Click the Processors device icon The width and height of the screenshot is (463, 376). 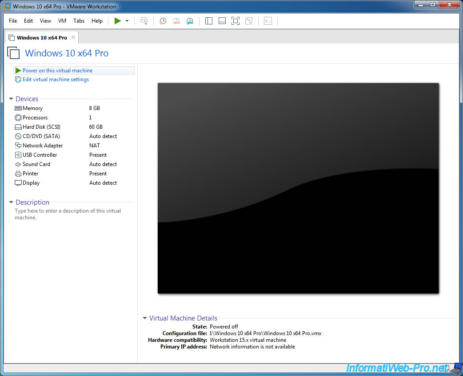[18, 118]
